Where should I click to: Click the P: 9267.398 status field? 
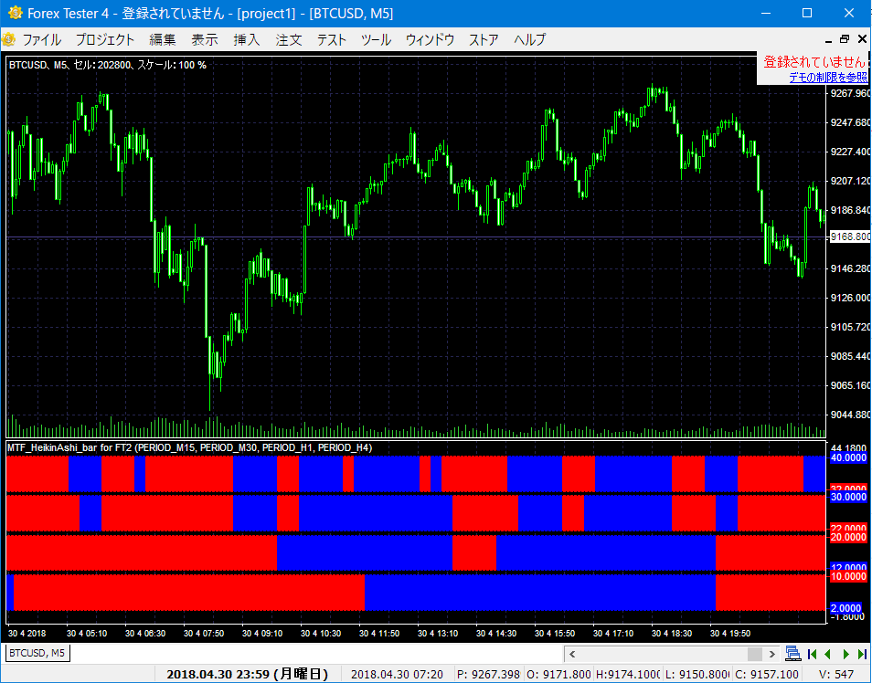488,675
